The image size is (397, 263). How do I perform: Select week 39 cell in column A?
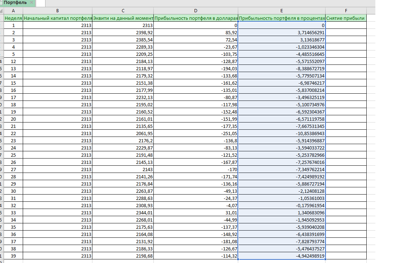point(13,256)
